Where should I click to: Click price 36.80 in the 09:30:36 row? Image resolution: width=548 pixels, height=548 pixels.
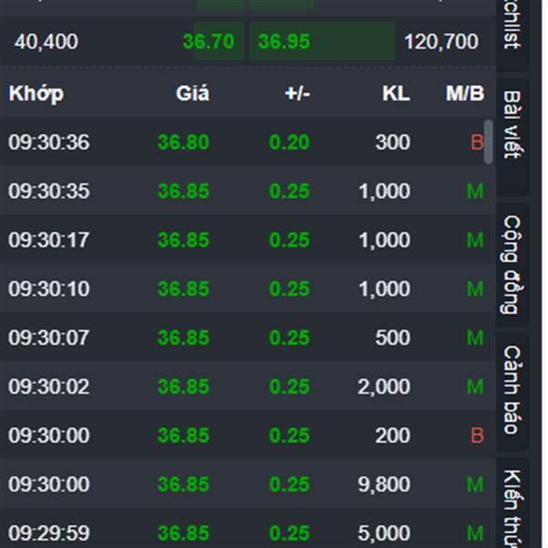click(x=184, y=142)
